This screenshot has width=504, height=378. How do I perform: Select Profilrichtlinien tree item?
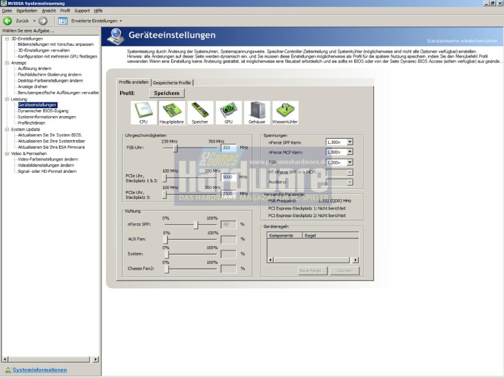[31, 123]
